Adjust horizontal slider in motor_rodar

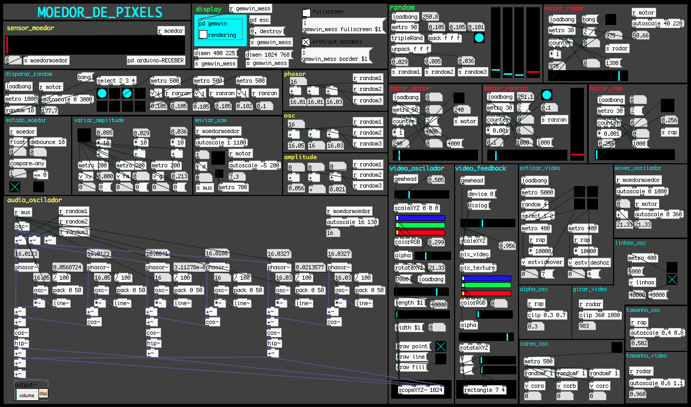[x=588, y=75]
